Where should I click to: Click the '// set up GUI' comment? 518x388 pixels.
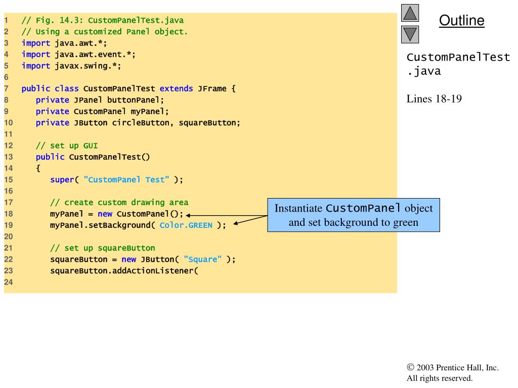tap(67, 145)
